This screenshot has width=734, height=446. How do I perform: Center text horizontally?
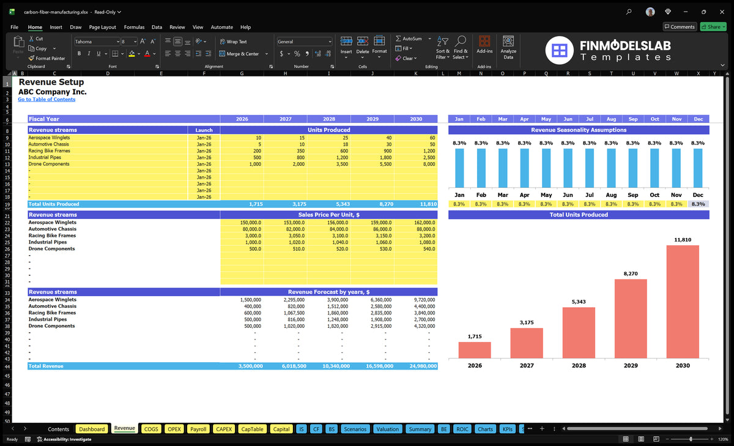178,54
